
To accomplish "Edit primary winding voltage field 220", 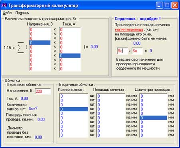I will 43,92.
